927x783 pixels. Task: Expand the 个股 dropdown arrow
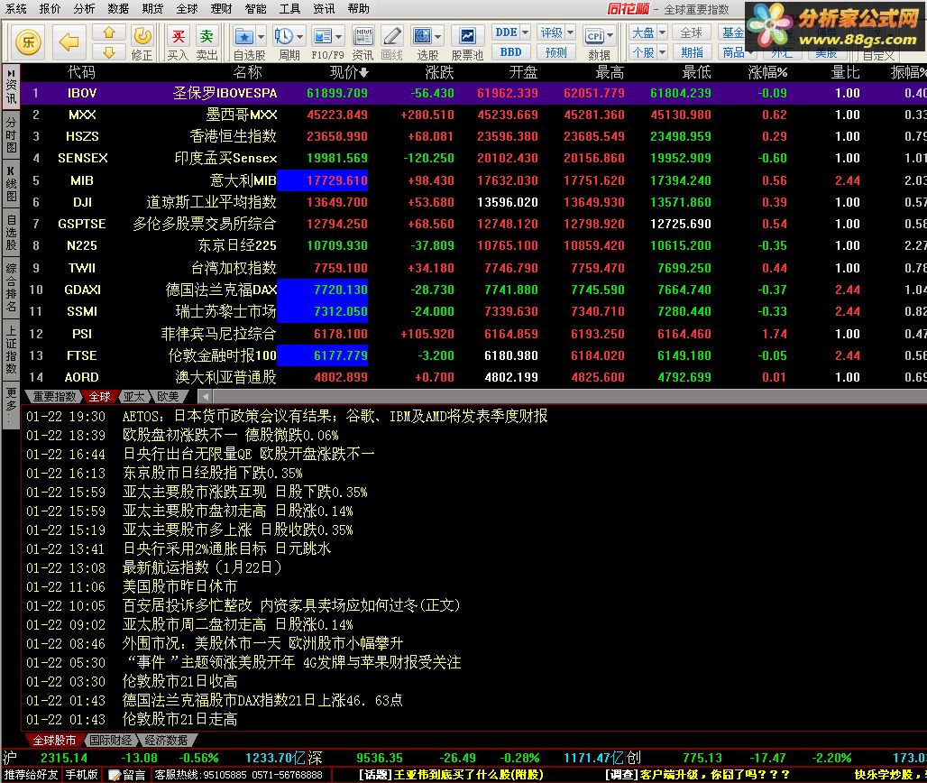pyautogui.click(x=662, y=52)
